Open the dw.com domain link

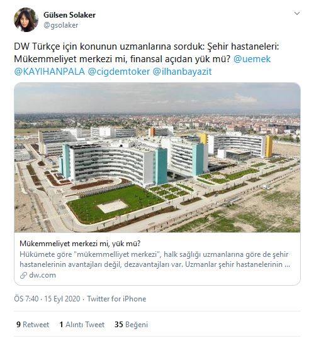tap(43, 275)
